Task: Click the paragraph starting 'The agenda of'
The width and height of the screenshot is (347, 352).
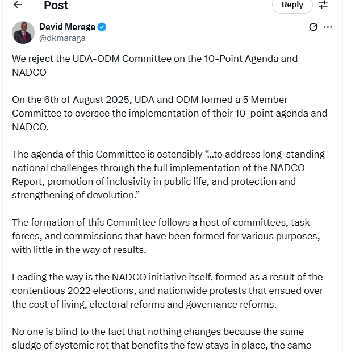Action: (x=168, y=175)
